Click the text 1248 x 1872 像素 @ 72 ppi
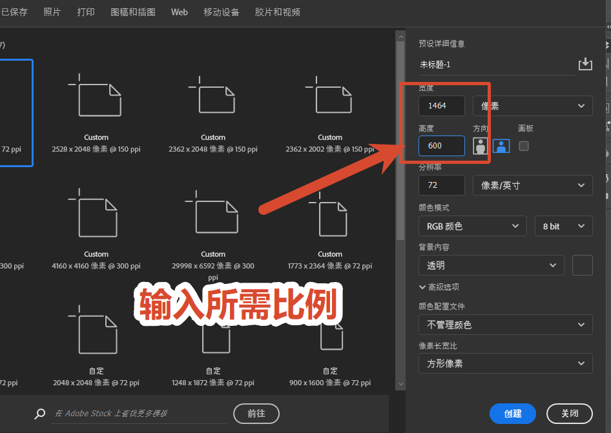The image size is (611, 433). point(212,383)
